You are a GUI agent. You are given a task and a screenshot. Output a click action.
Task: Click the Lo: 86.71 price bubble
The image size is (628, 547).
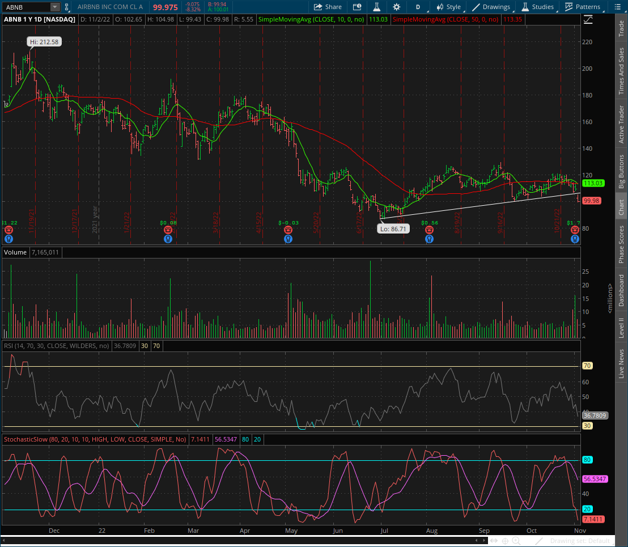point(393,229)
